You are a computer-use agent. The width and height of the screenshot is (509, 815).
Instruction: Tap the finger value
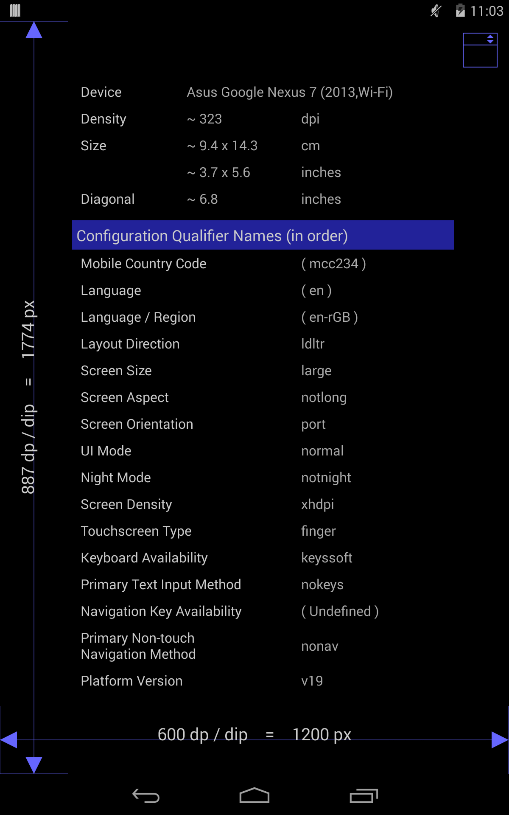[319, 531]
